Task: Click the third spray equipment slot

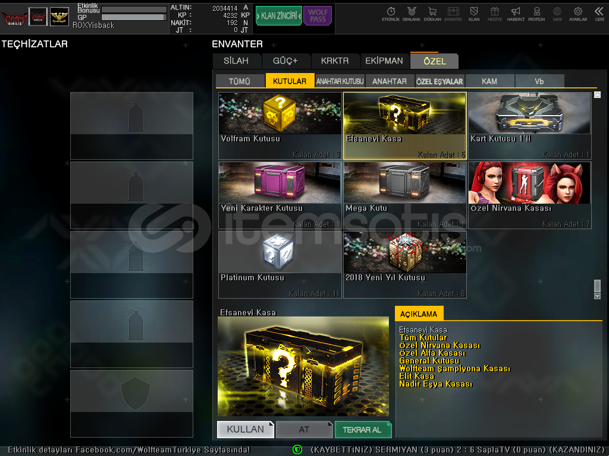Action: [x=131, y=264]
